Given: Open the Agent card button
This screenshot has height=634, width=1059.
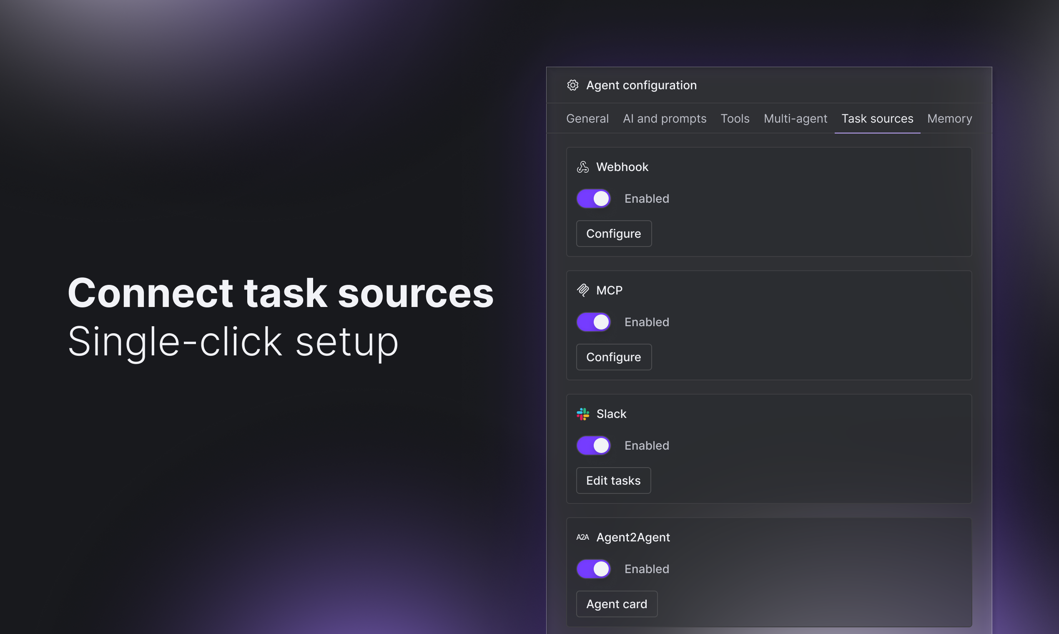Looking at the screenshot, I should point(617,604).
